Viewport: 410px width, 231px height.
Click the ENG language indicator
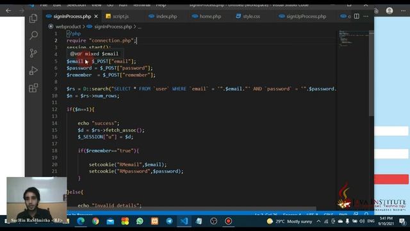[x=371, y=221]
